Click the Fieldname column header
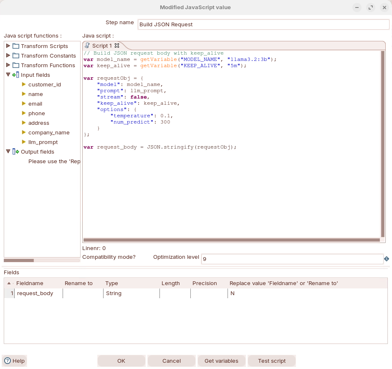 click(30, 283)
